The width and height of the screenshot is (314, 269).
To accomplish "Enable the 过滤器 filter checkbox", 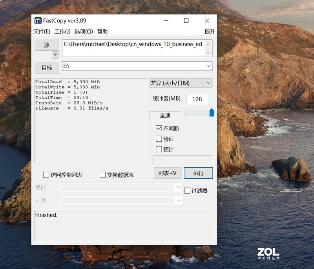I will tap(187, 190).
